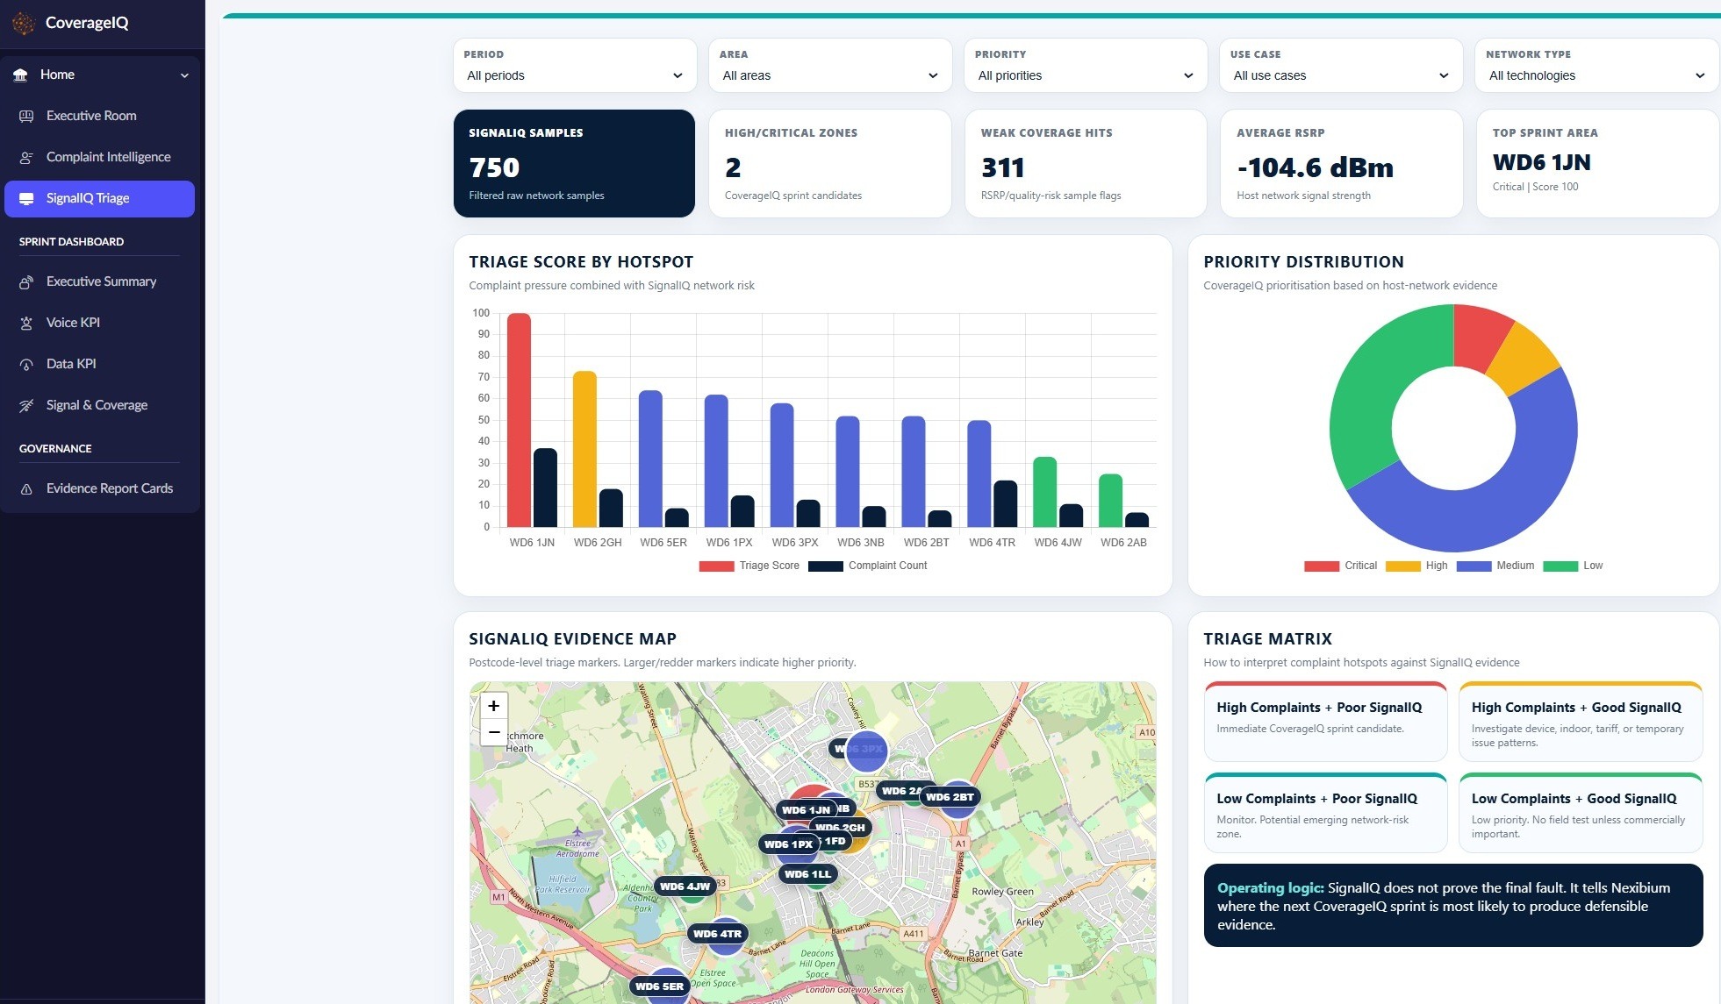This screenshot has height=1004, width=1721.
Task: Select the WD6 1JN map marker
Action: coord(806,809)
